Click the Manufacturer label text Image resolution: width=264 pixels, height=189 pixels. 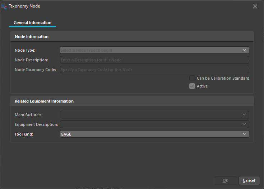28,115
